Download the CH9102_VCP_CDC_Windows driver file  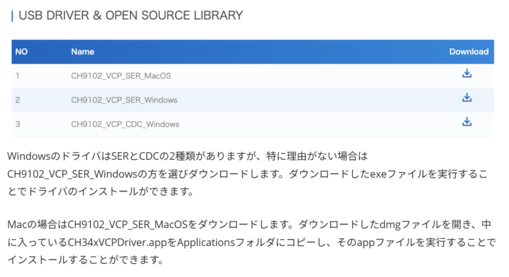click(x=467, y=121)
